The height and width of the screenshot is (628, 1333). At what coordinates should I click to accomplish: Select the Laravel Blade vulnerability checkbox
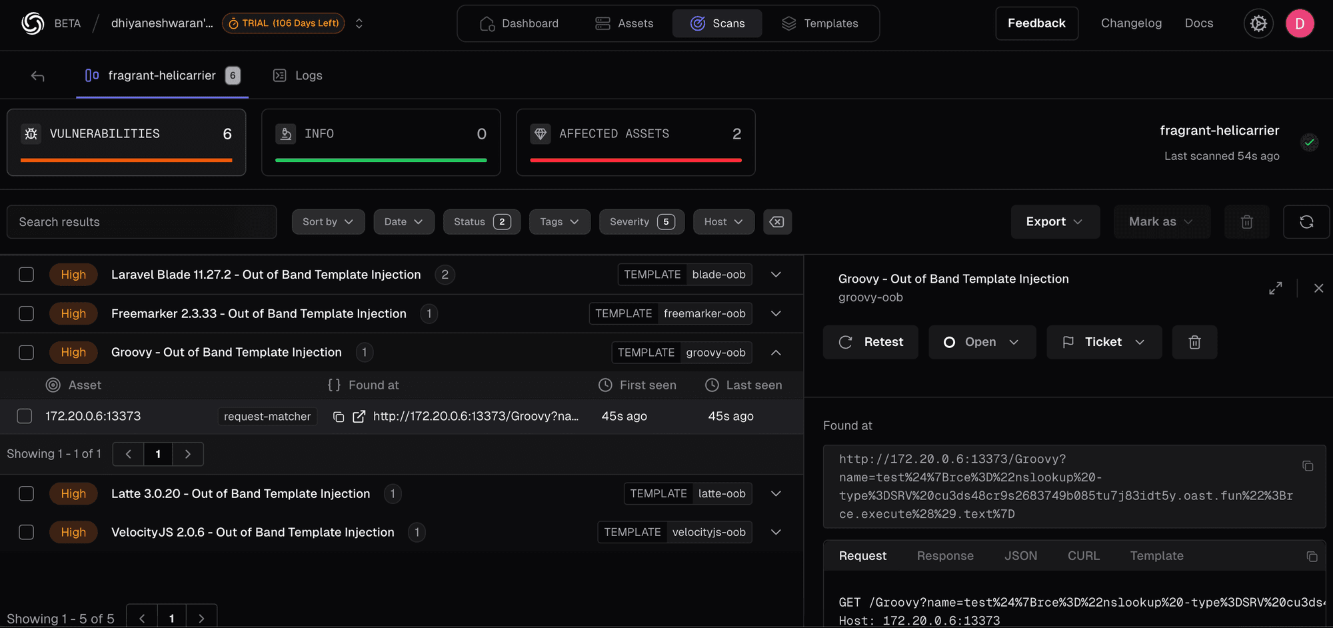pos(27,275)
